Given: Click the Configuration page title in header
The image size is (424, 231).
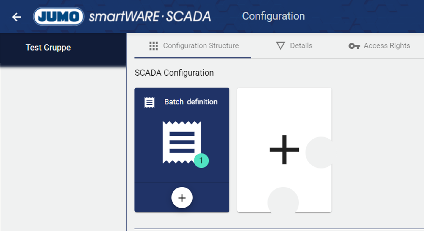Looking at the screenshot, I should tap(273, 16).
